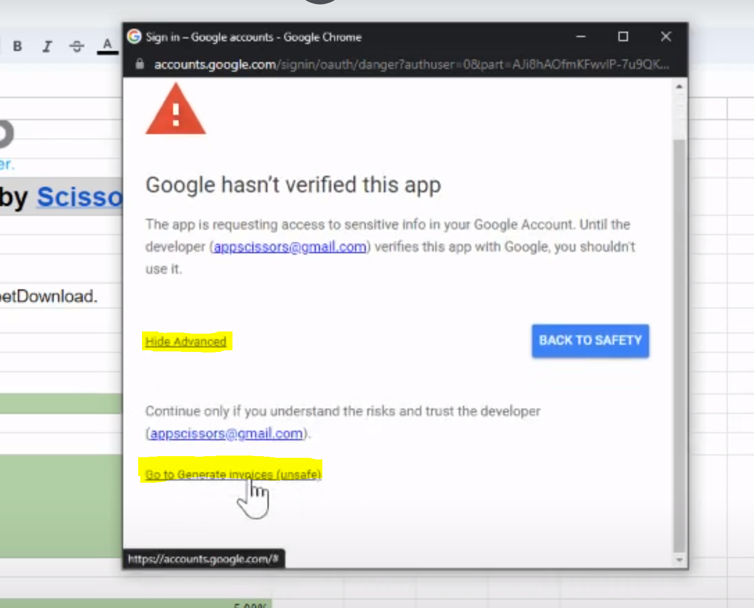Toggle bold formatting in the Sheets toolbar
This screenshot has width=754, height=608.
(x=18, y=46)
